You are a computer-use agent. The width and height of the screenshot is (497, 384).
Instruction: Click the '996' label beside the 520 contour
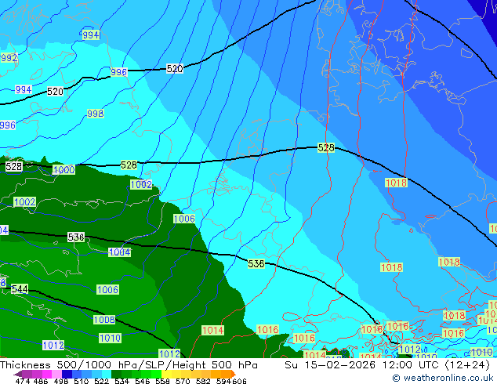119,72
